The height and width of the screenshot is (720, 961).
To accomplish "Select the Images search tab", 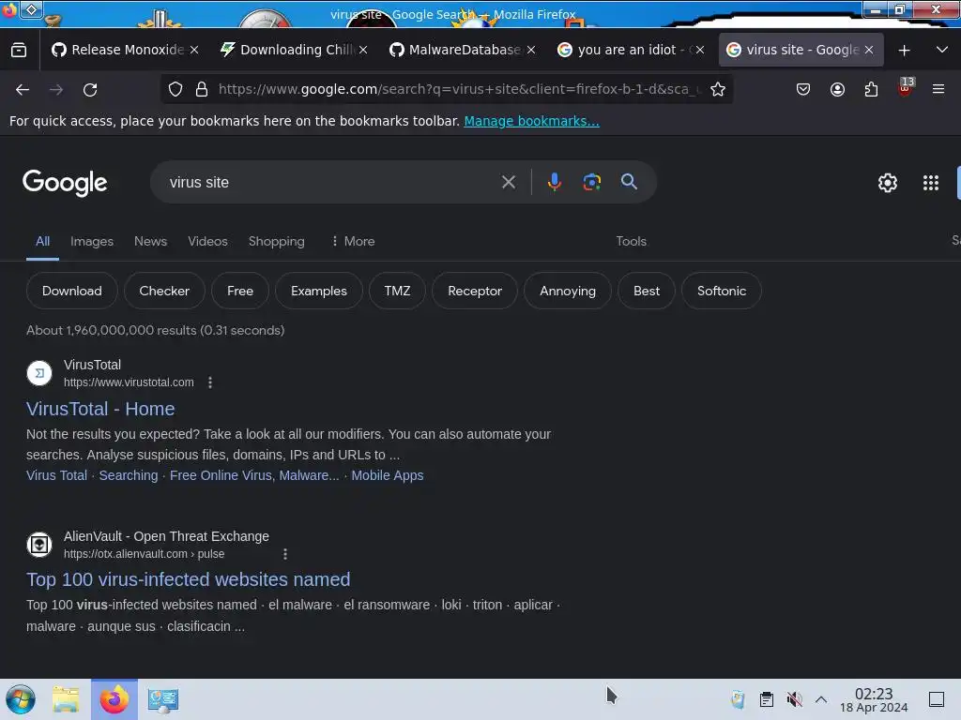I will click(92, 241).
